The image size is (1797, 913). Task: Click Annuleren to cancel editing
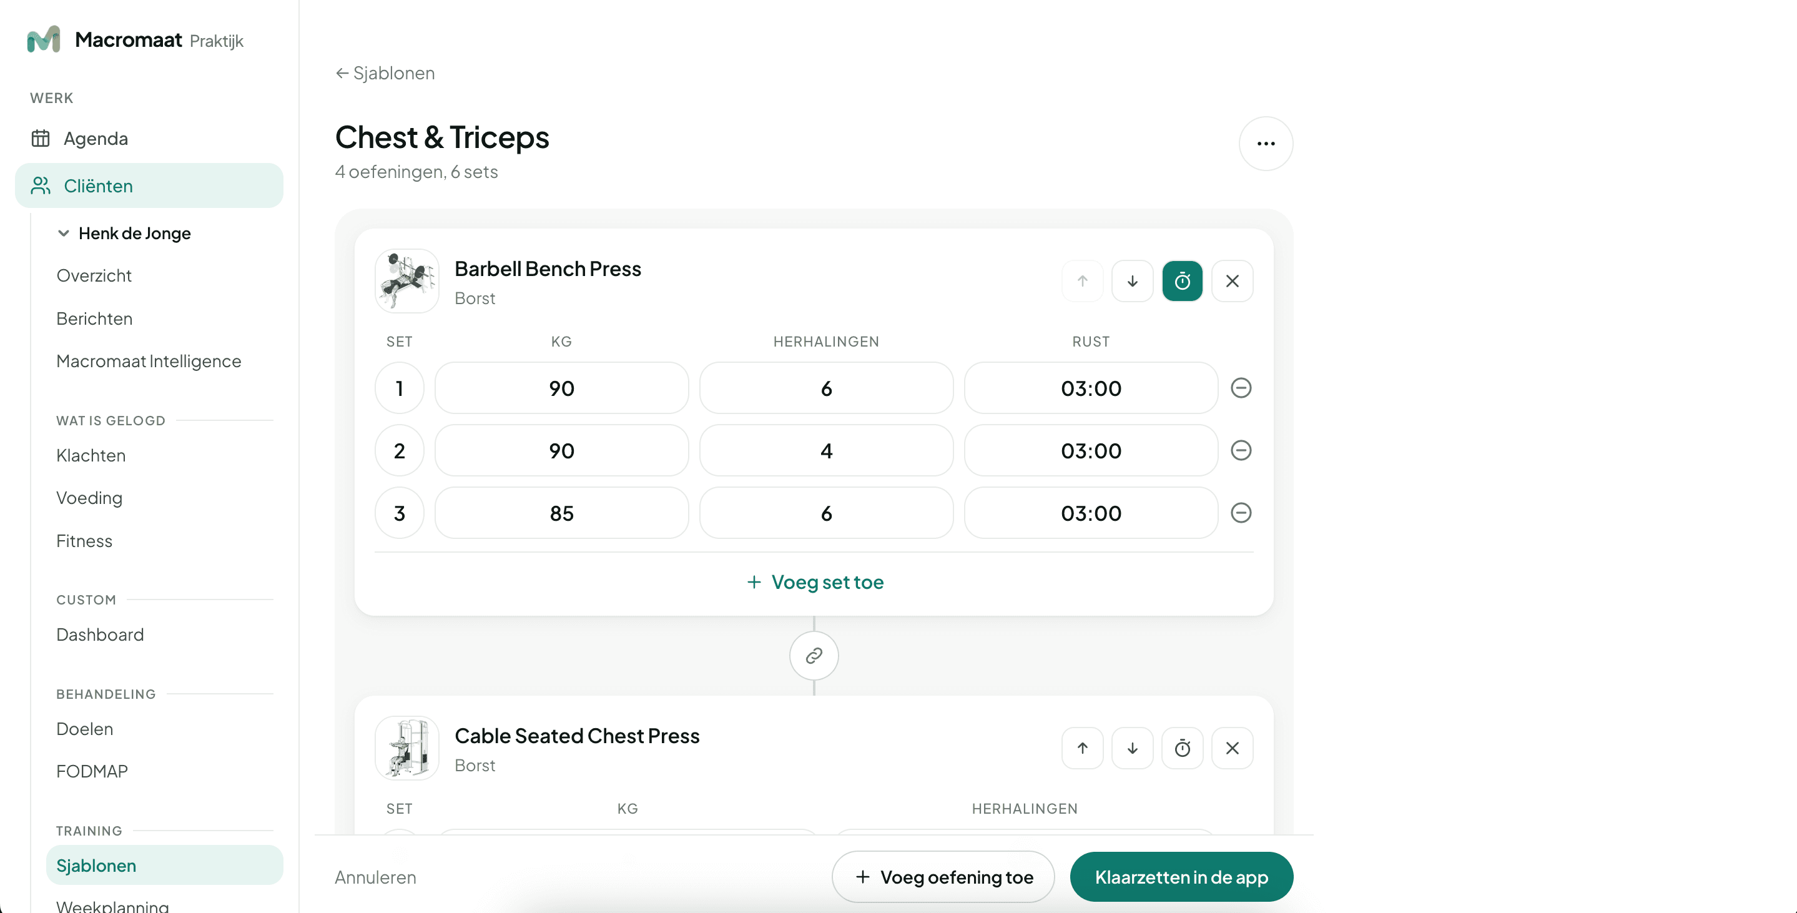[x=375, y=877]
